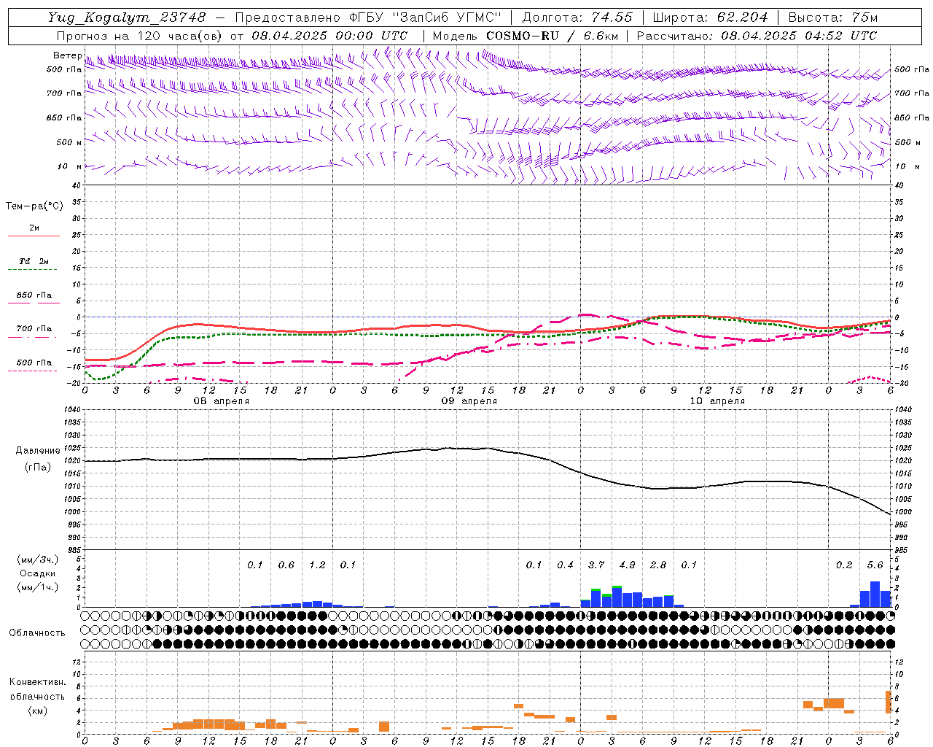The width and height of the screenshot is (933, 747).
Task: Click the station title Yug_Kogalym_23748
Action: (126, 18)
